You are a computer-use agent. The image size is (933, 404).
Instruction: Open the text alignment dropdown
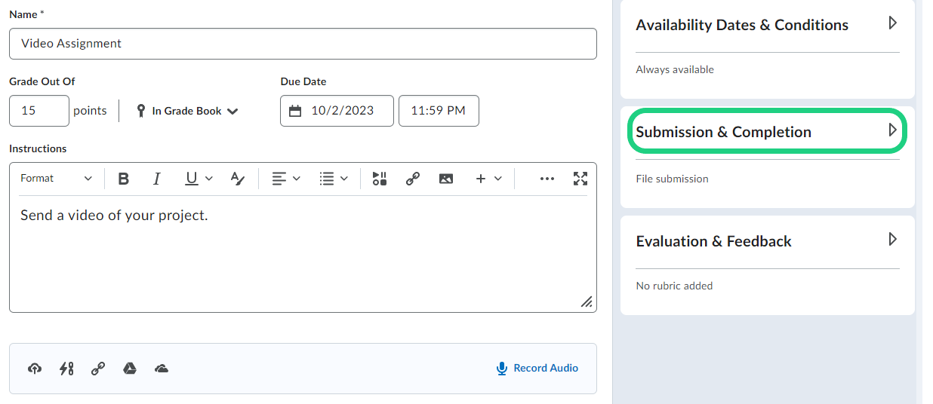[x=286, y=179]
